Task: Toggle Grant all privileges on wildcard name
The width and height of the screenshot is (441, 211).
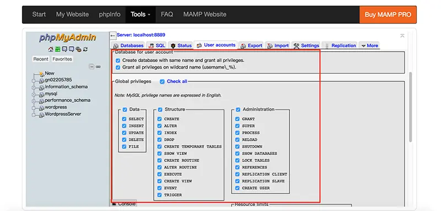Action: (x=118, y=67)
